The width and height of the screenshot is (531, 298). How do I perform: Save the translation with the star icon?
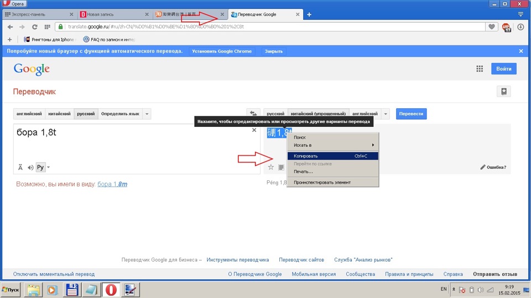[271, 167]
